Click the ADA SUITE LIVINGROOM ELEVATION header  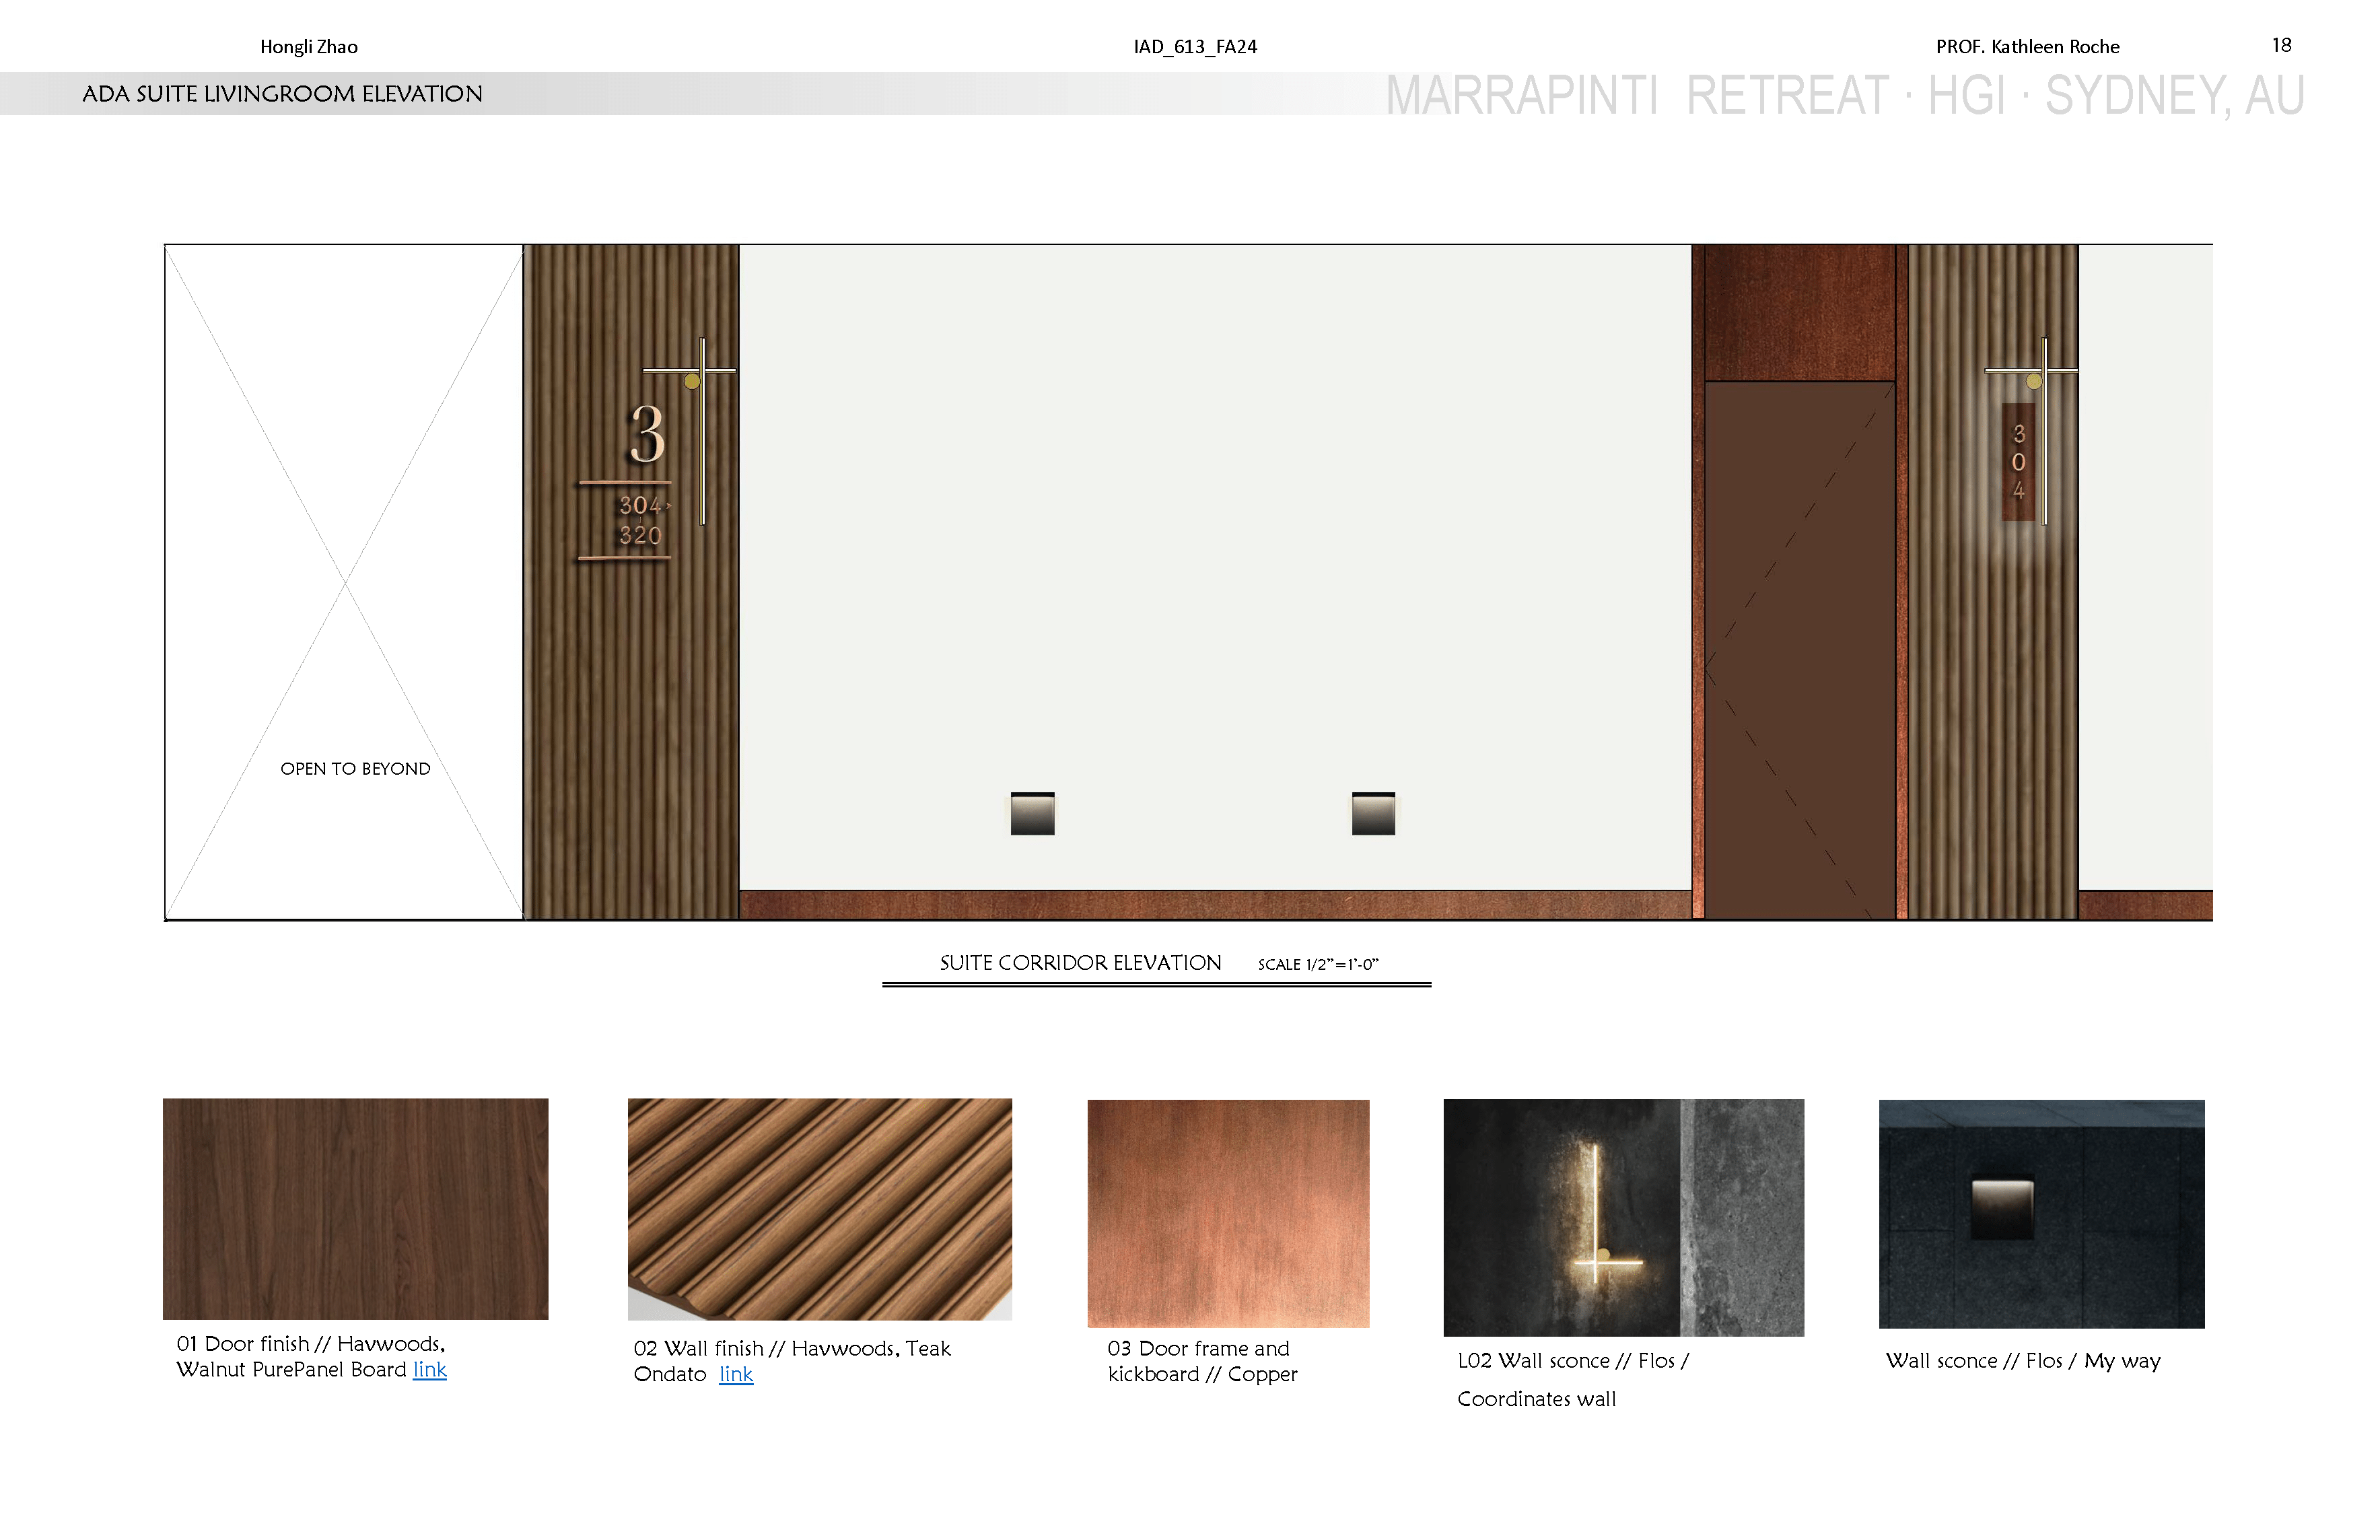point(282,94)
